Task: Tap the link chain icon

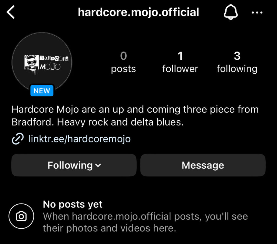Action: tap(18, 139)
